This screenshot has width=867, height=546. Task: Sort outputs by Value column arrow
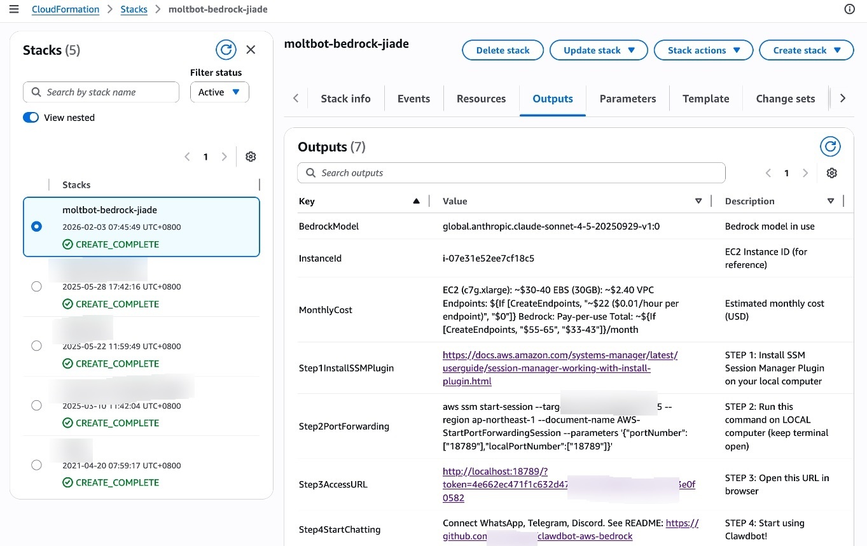pyautogui.click(x=698, y=201)
